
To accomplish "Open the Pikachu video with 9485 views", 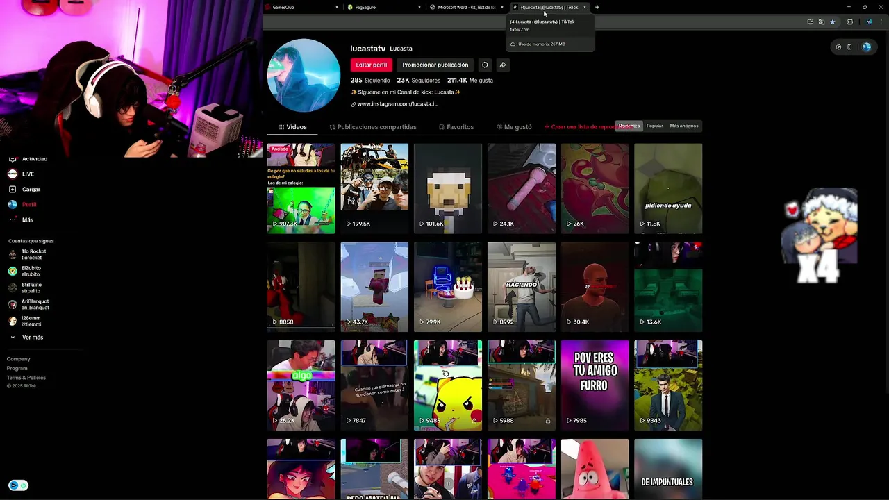I will coord(448,385).
